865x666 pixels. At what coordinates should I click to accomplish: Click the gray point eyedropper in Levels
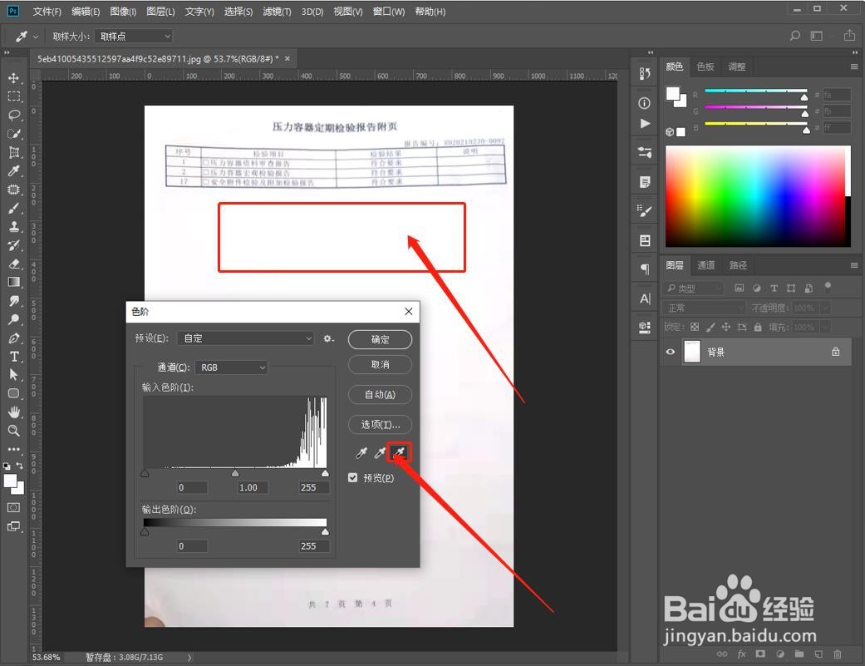tap(380, 453)
